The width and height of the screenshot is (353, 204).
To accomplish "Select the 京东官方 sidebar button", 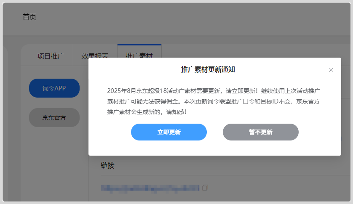I will [54, 118].
